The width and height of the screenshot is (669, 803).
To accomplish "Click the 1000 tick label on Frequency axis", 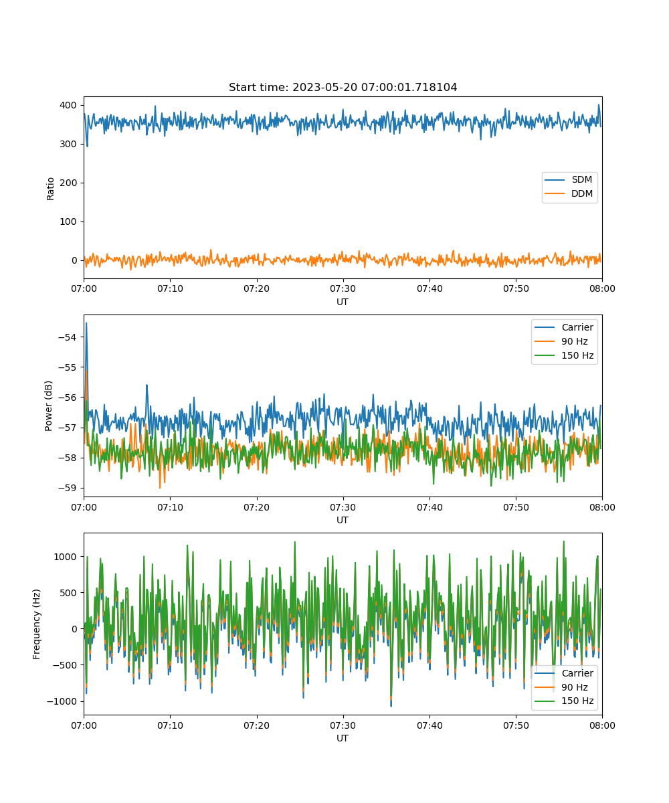I will [67, 557].
